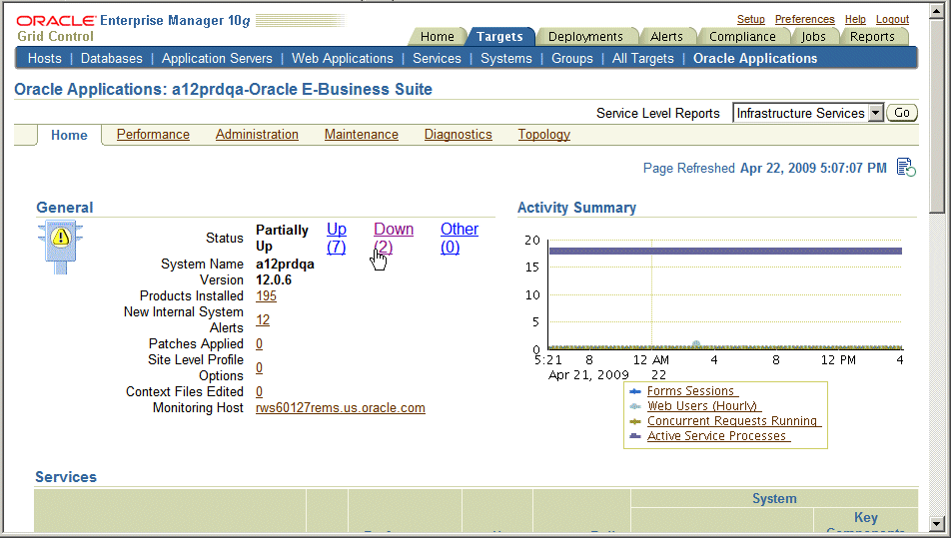Click the Forms Sessions legend marker icon

[635, 391]
